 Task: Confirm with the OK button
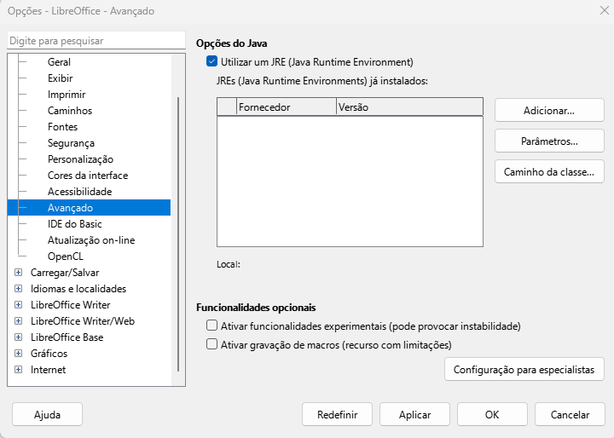pyautogui.click(x=492, y=414)
